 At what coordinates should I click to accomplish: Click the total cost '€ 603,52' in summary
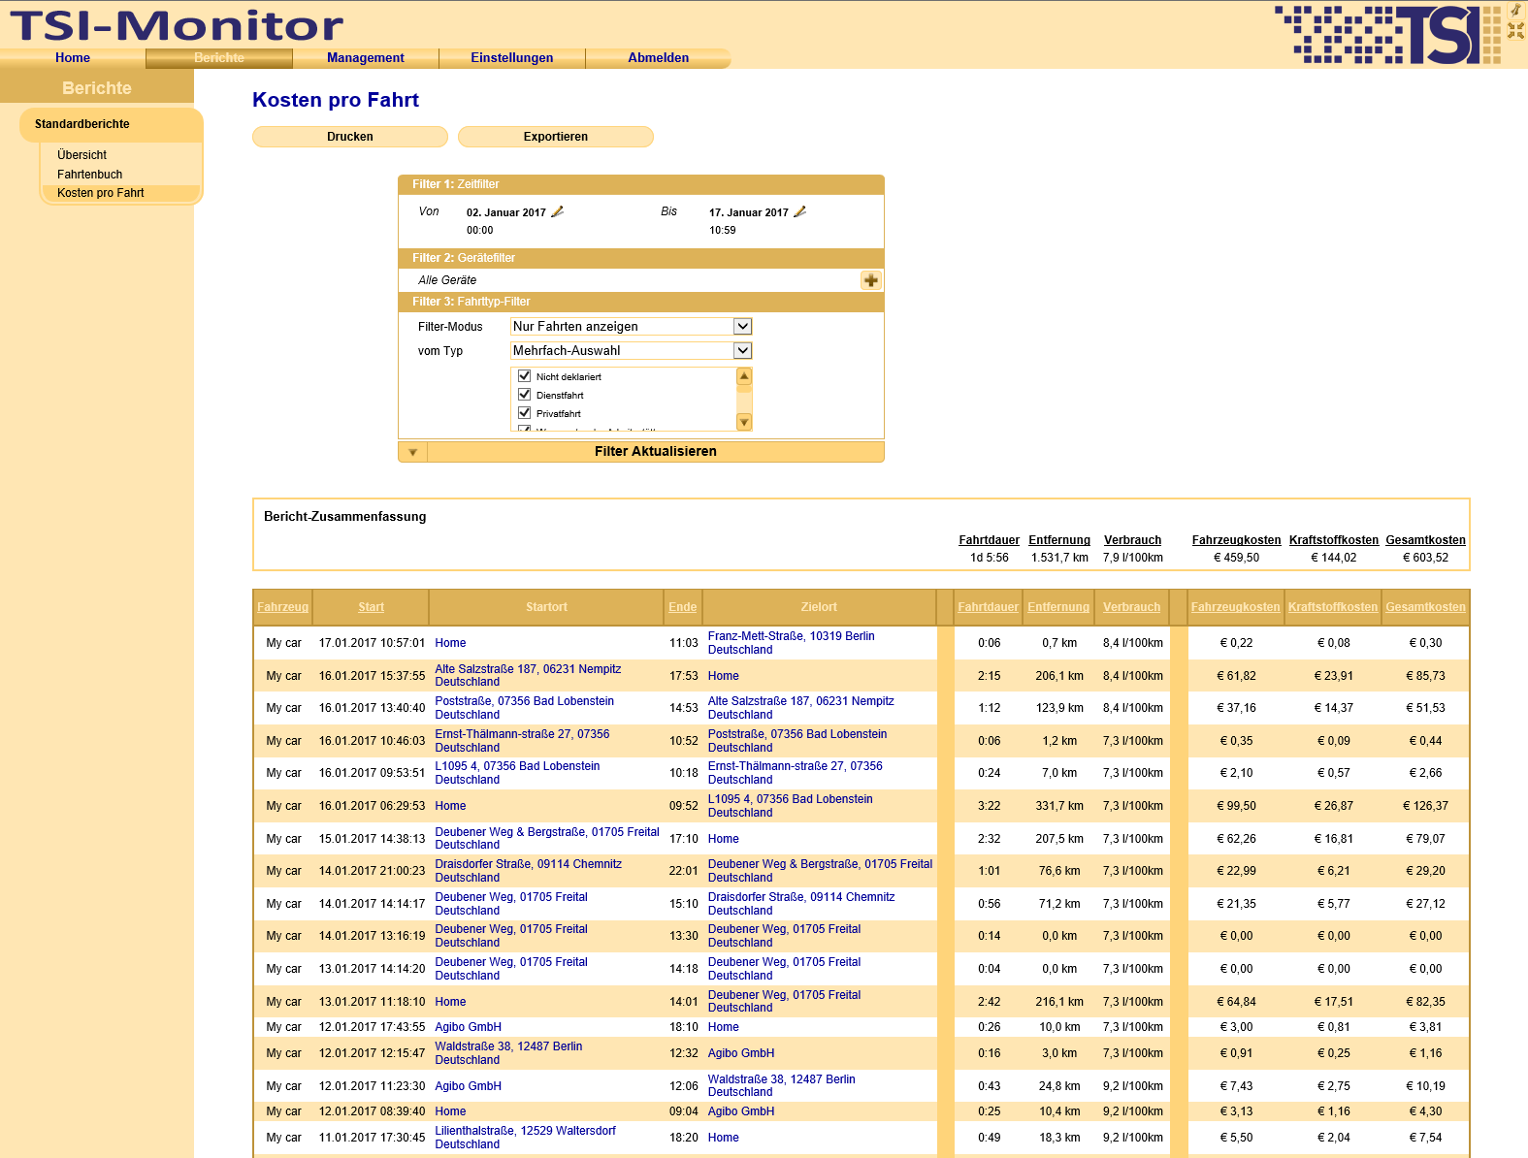click(x=1425, y=558)
